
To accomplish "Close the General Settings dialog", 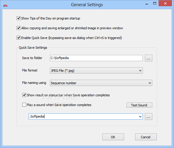I will pos(165,4).
